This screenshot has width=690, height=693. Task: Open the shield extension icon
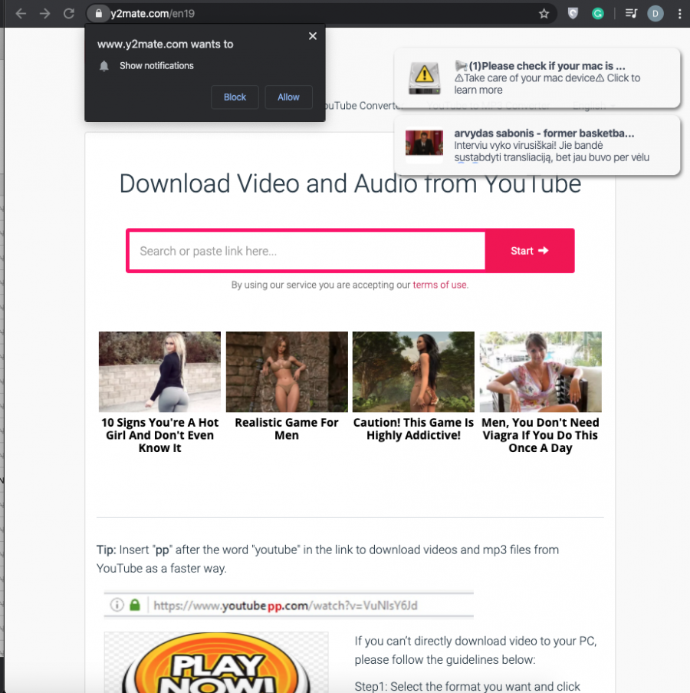pos(573,14)
